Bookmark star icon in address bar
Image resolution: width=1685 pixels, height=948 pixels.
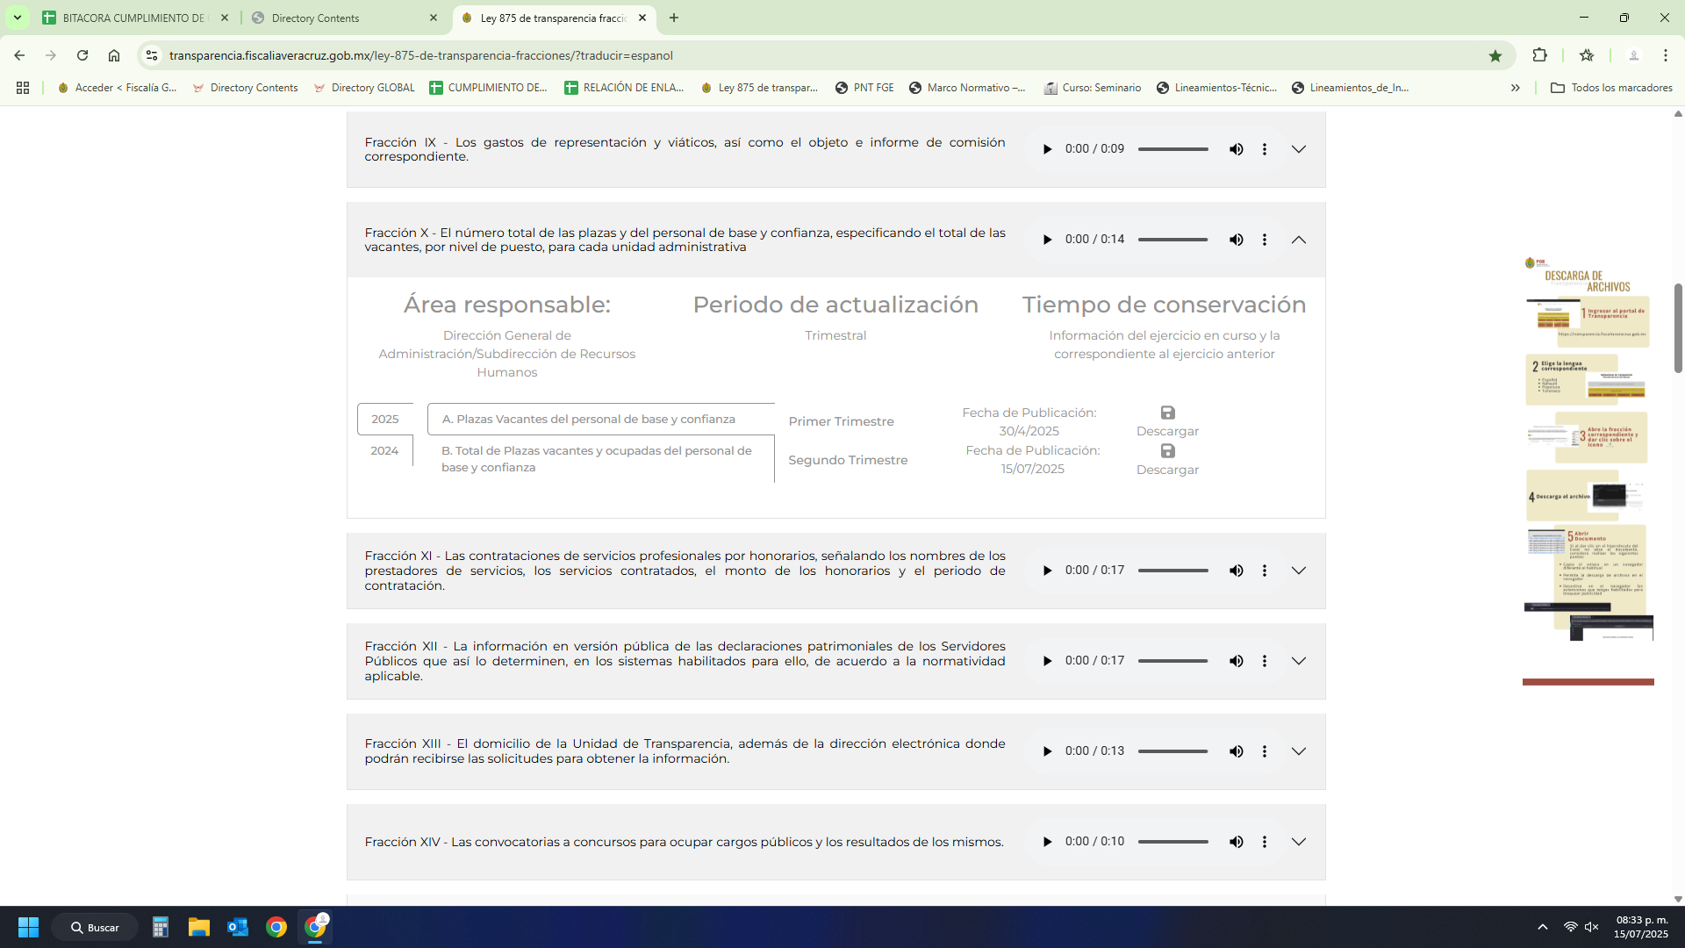pyautogui.click(x=1495, y=55)
